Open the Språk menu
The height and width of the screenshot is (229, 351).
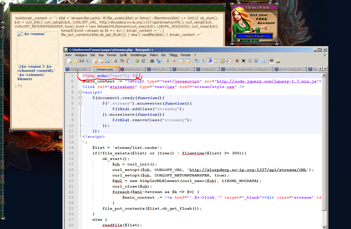pos(123,55)
